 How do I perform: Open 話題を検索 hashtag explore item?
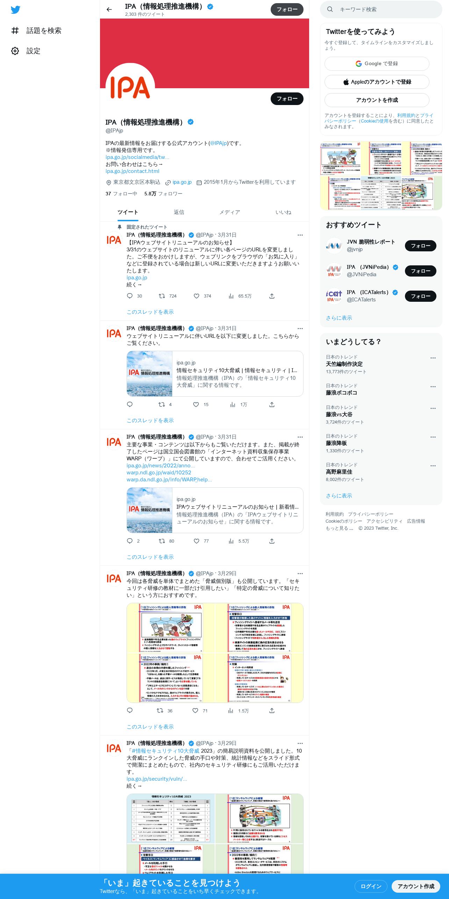pyautogui.click(x=36, y=31)
